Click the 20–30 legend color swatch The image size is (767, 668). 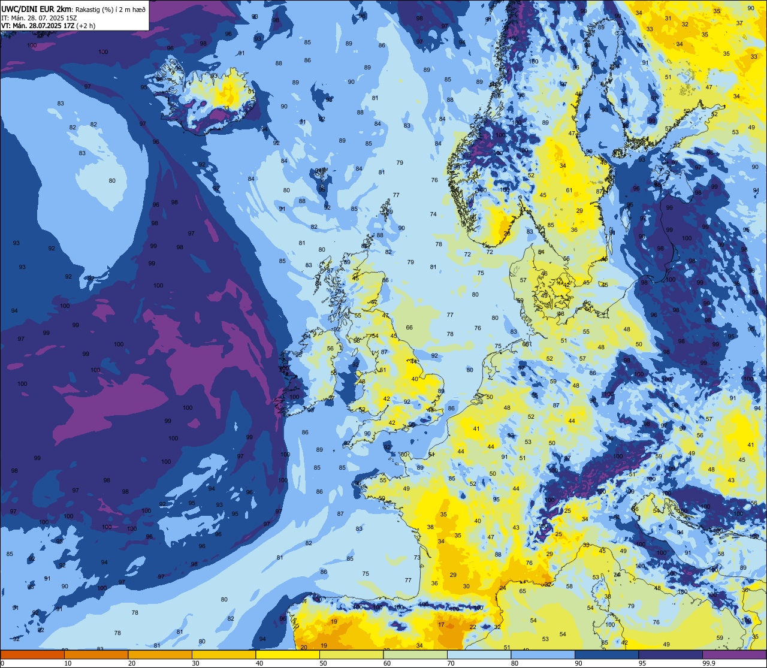[160, 654]
